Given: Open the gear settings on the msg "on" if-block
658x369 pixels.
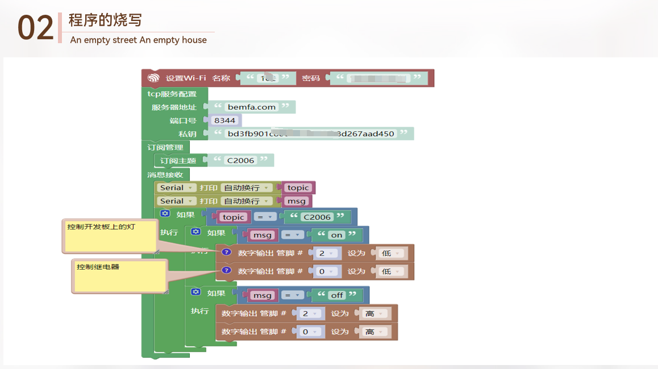Looking at the screenshot, I should click(x=196, y=232).
